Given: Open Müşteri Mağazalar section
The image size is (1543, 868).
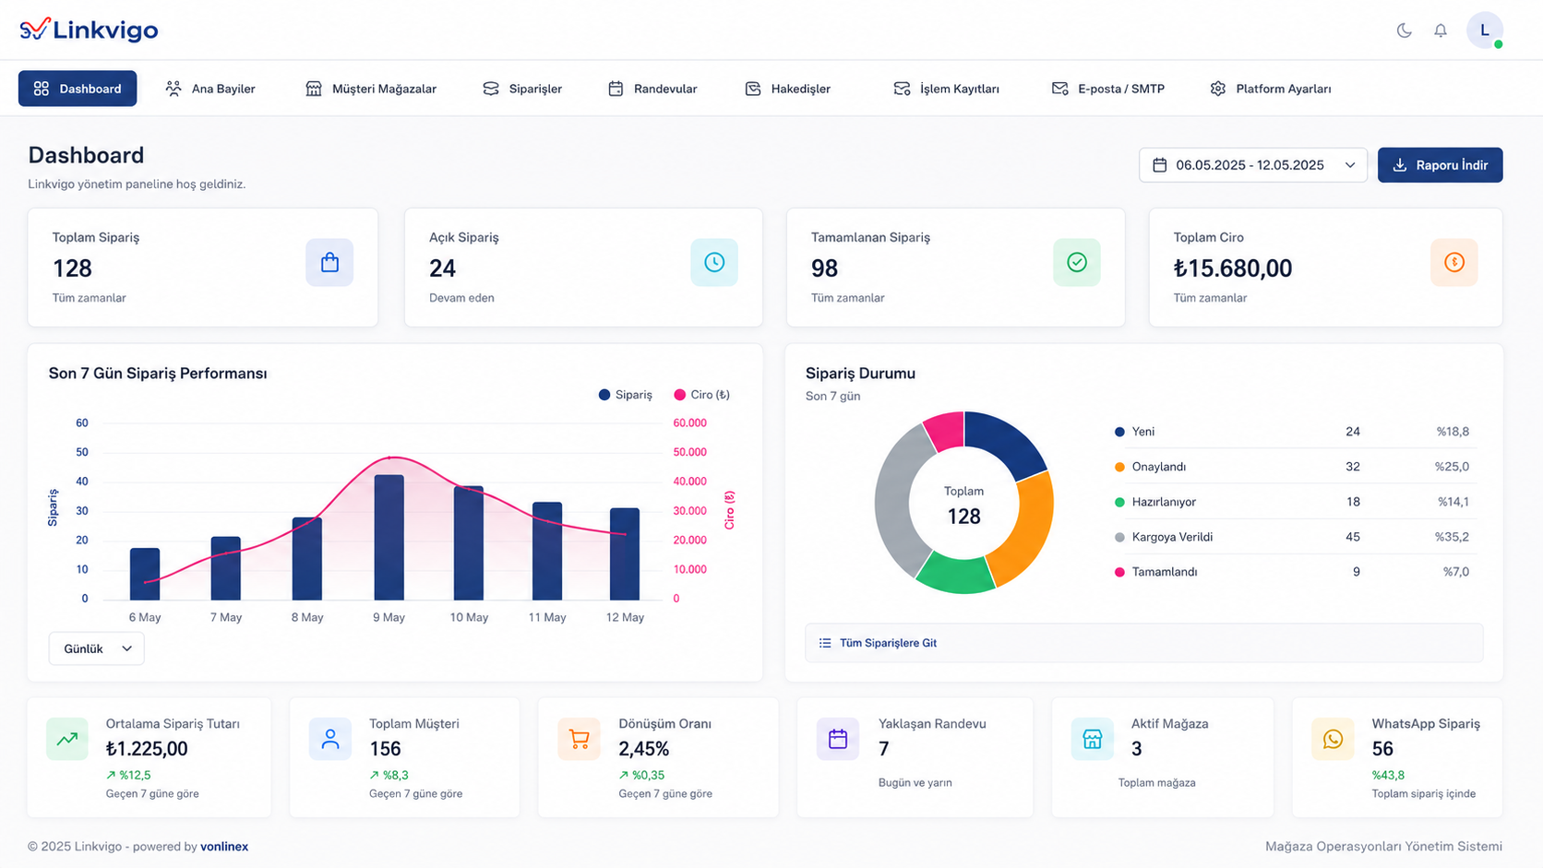Looking at the screenshot, I should point(371,89).
